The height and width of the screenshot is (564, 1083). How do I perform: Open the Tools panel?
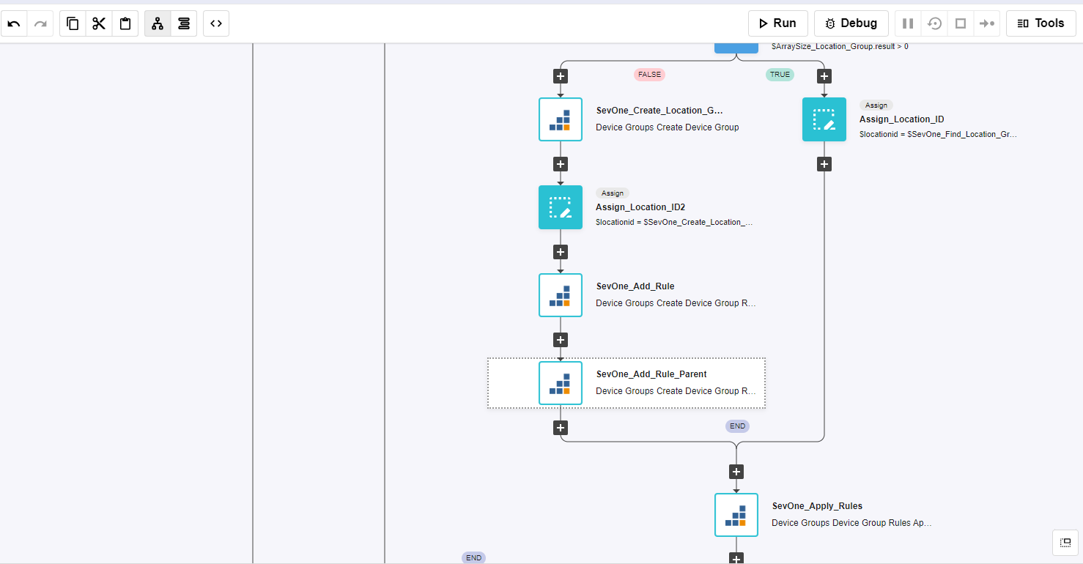pos(1041,23)
